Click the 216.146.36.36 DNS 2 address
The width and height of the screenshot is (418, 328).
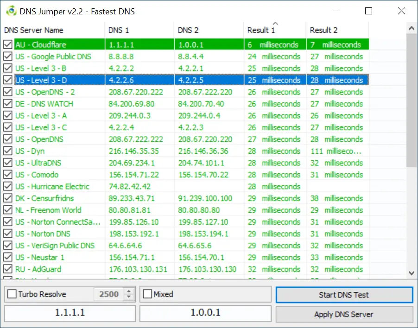coord(203,151)
